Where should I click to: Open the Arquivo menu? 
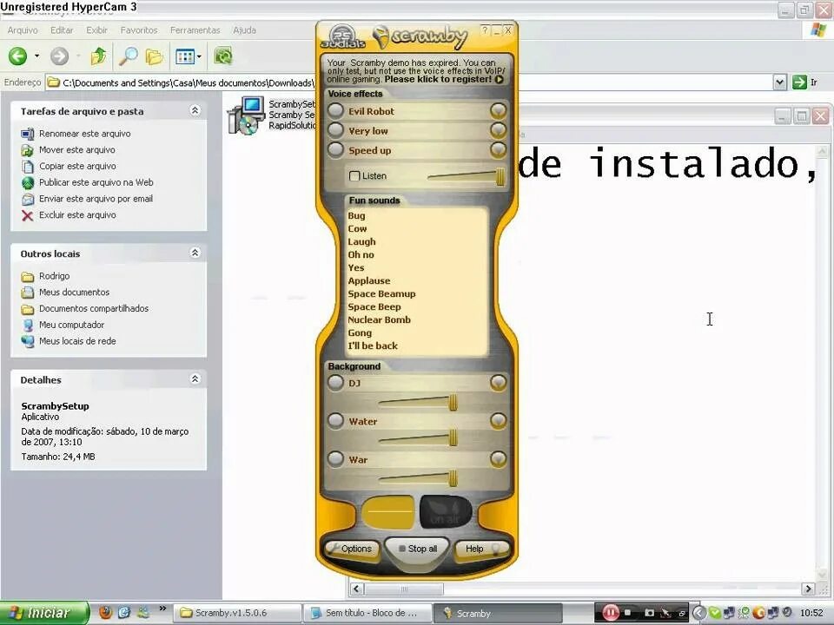tap(23, 30)
